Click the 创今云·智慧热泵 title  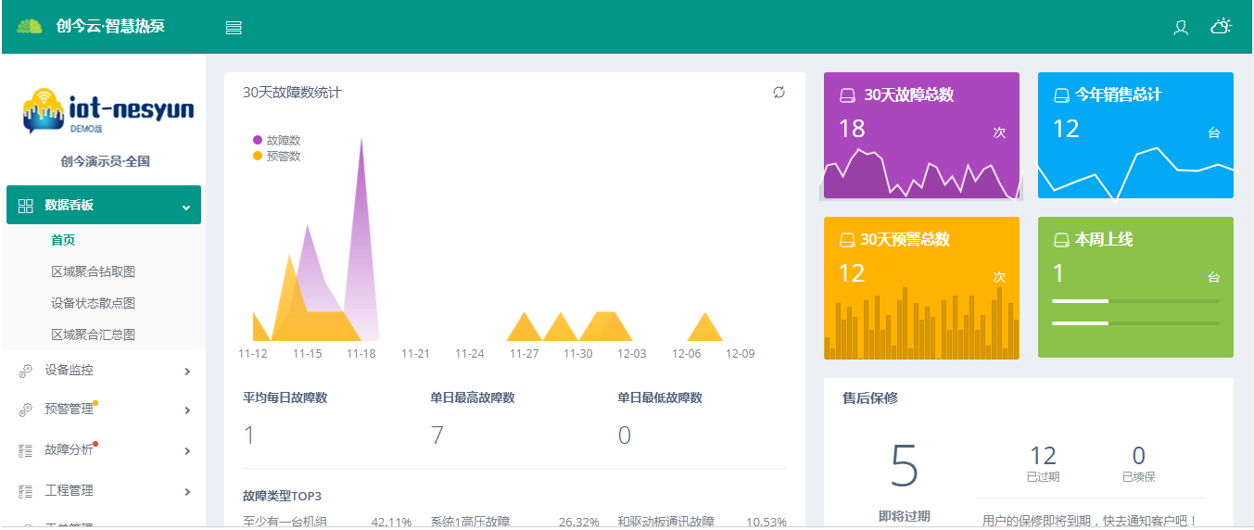(x=110, y=26)
